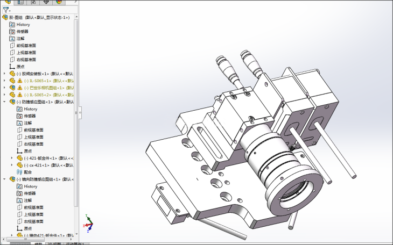Select the first 传感器 sensors item
The image size is (393, 245).
coord(12,32)
